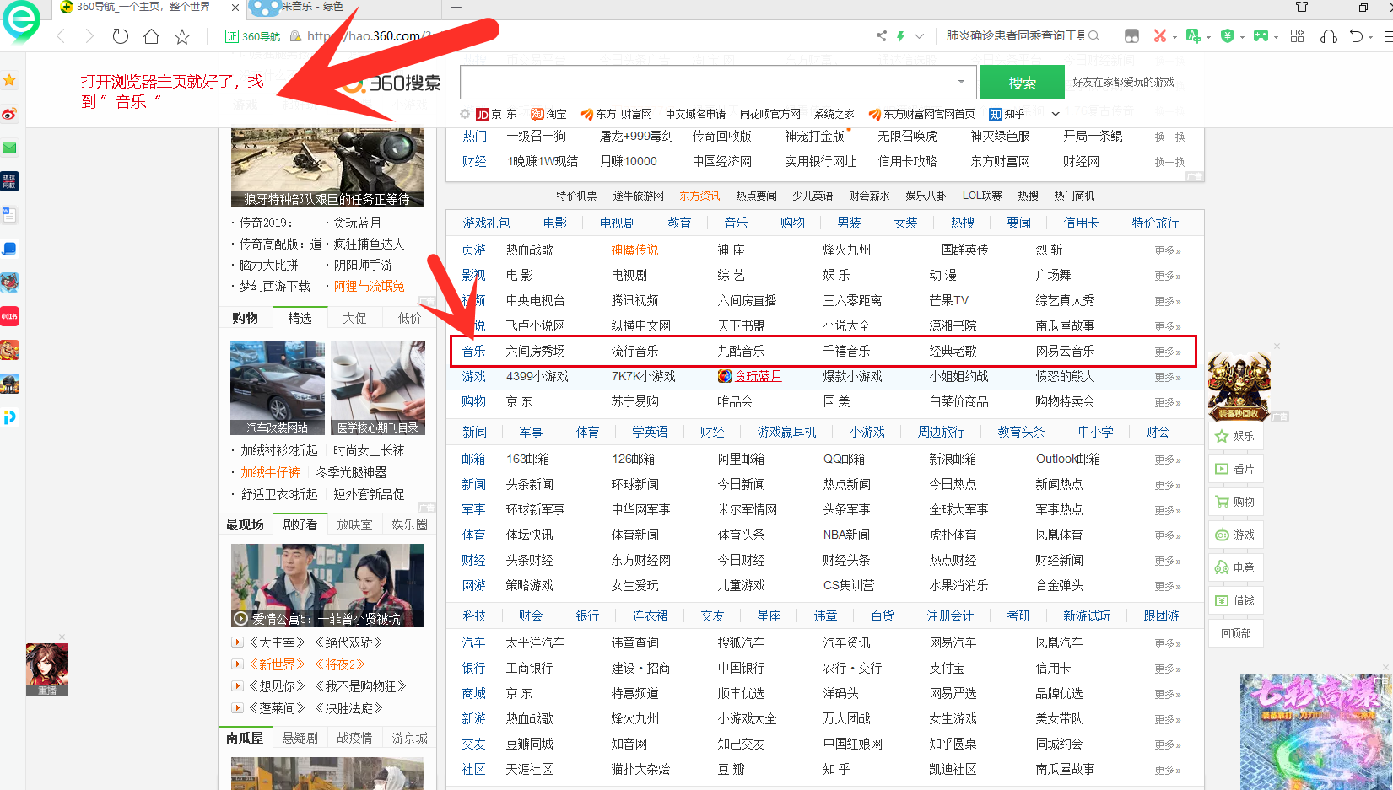
Task: Select the 精选 shopping tab
Action: coord(300,318)
